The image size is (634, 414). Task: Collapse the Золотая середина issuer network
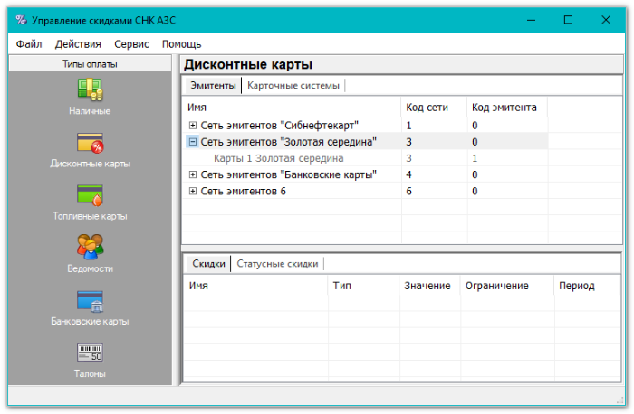193,142
